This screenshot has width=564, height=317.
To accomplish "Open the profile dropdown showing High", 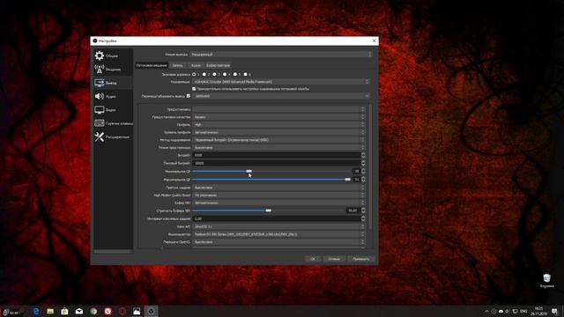I will tap(278, 124).
